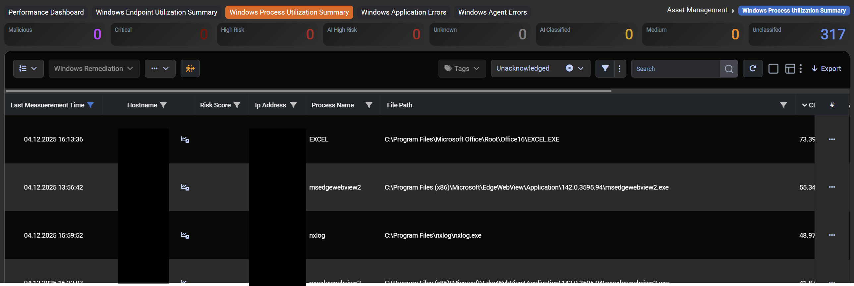854x286 pixels.
Task: Open column layout settings icon
Action: (790, 69)
